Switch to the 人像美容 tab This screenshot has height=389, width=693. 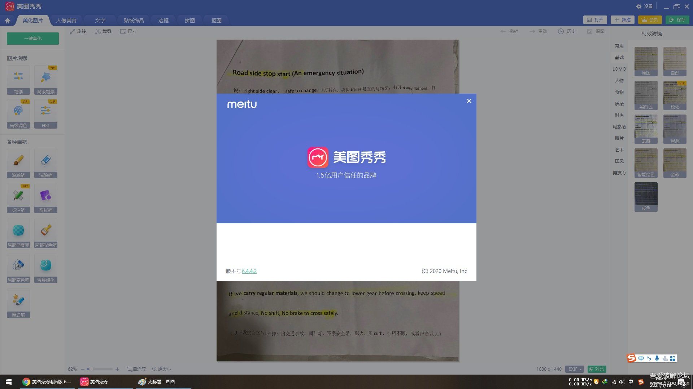point(66,21)
